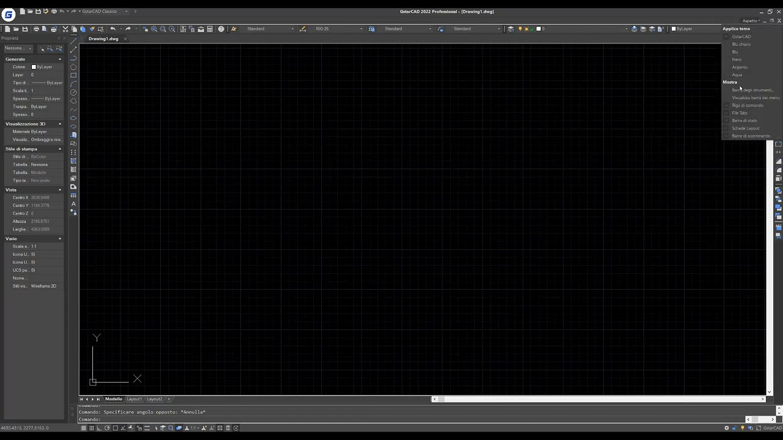The image size is (783, 440).
Task: Click the settings gear icon in status bar
Action: [x=727, y=428]
